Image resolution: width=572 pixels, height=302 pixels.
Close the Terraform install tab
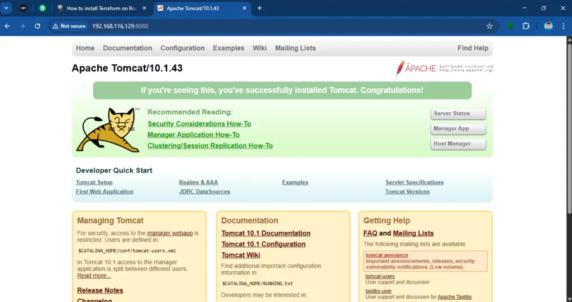point(144,8)
